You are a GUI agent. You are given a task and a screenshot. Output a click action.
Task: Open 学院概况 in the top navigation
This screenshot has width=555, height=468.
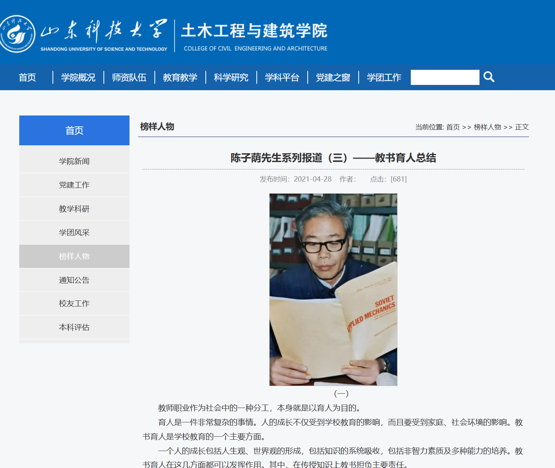point(78,77)
